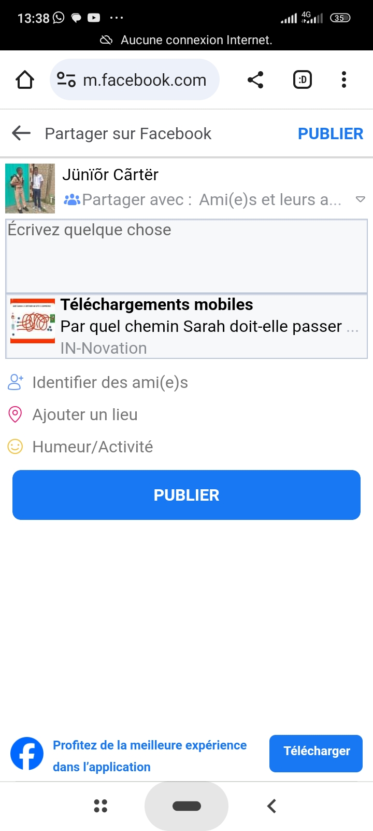Select Ajouter un lieu option
This screenshot has height=831, width=373.
pos(85,415)
